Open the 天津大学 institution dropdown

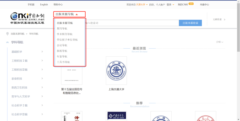[x=142, y=5]
